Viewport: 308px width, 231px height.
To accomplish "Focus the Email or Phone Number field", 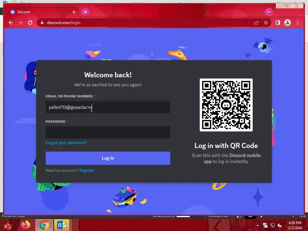I will tap(108, 107).
